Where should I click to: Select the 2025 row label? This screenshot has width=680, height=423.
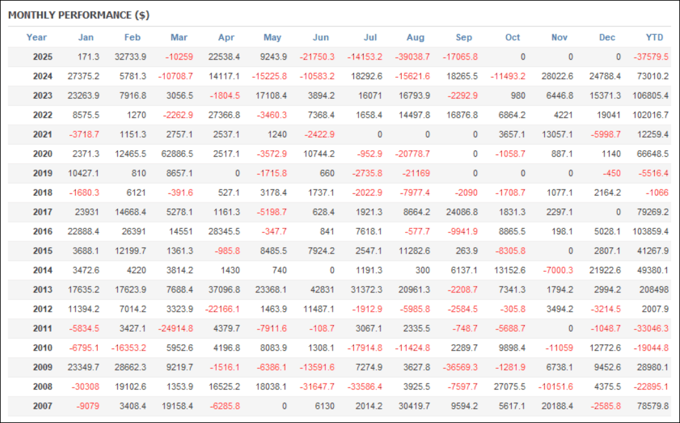43,57
